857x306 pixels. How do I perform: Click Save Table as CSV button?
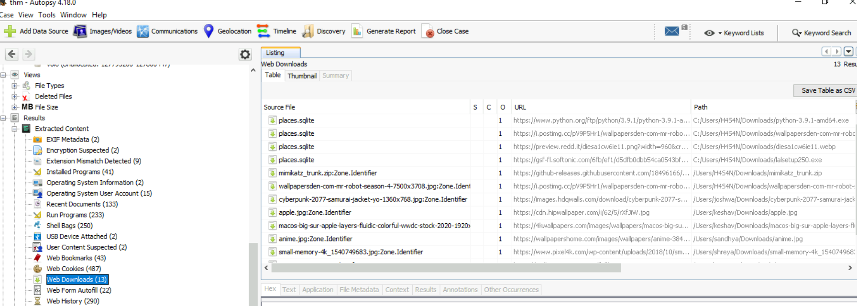(x=826, y=90)
